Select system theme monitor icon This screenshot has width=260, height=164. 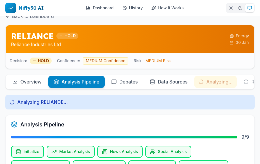pos(249,8)
